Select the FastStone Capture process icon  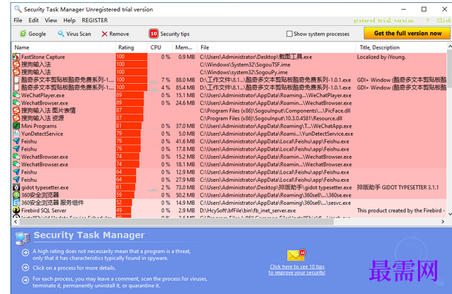[16, 56]
